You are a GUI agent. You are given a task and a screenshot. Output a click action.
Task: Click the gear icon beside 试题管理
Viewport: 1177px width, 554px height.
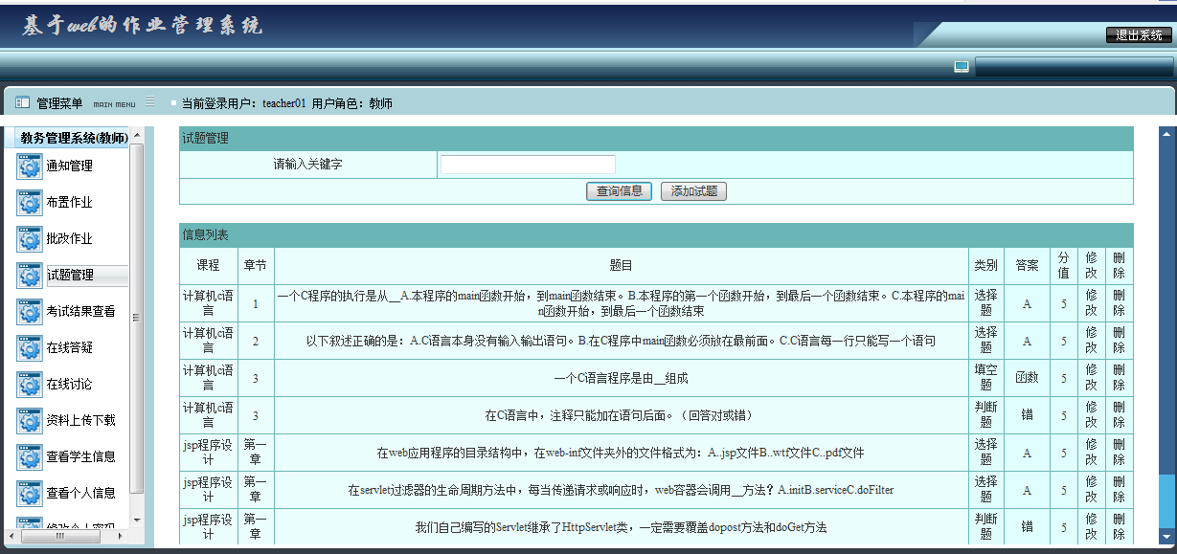coord(30,275)
